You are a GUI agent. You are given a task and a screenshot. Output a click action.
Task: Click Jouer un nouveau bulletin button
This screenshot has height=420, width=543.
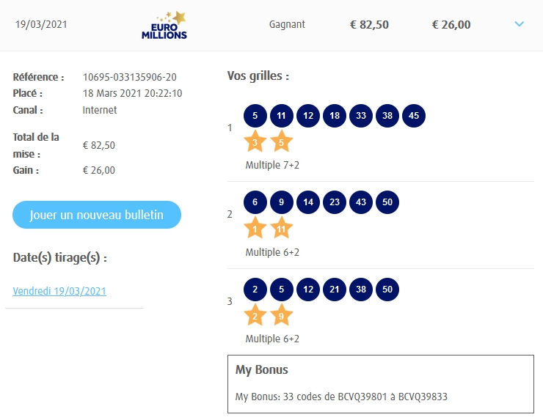click(x=97, y=215)
